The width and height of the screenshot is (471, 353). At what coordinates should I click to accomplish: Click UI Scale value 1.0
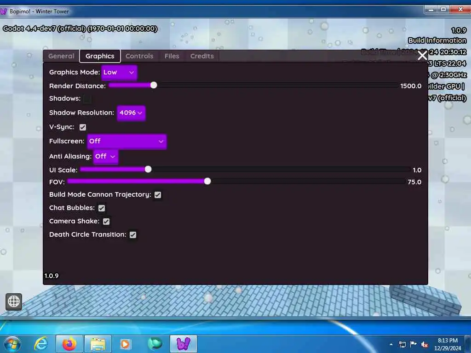pyautogui.click(x=417, y=170)
